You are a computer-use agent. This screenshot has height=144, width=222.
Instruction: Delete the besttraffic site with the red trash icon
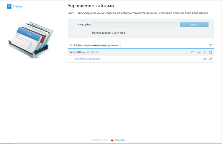[x=211, y=52]
